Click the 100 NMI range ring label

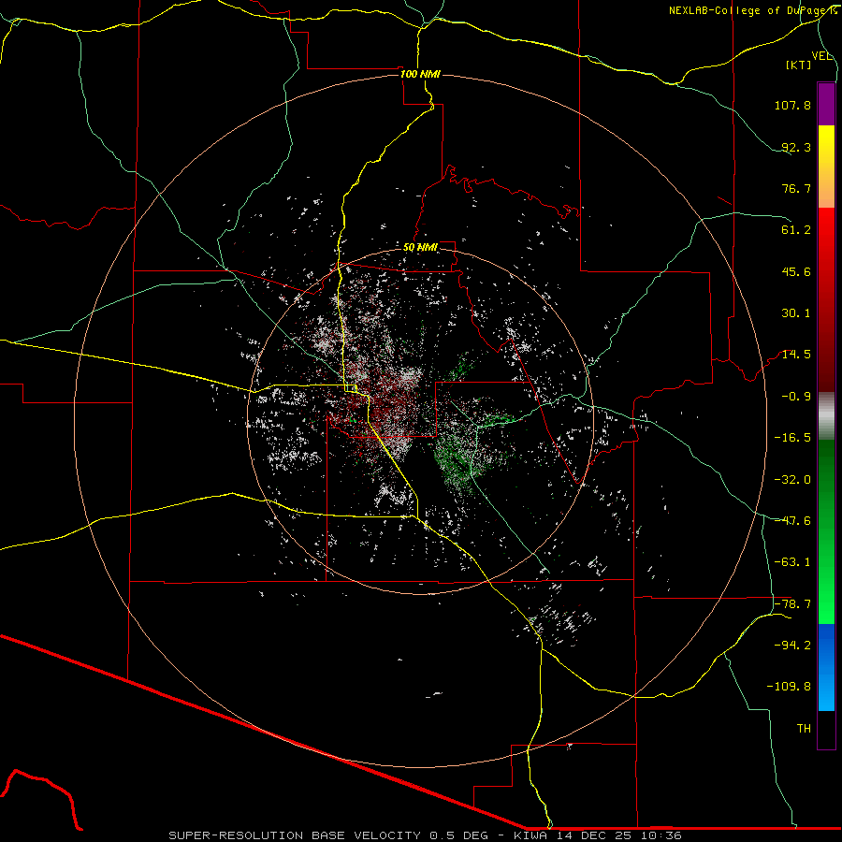point(420,74)
